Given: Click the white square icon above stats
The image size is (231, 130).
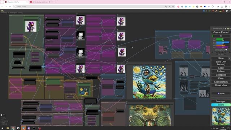Looking at the screenshot, I should coord(1,115).
